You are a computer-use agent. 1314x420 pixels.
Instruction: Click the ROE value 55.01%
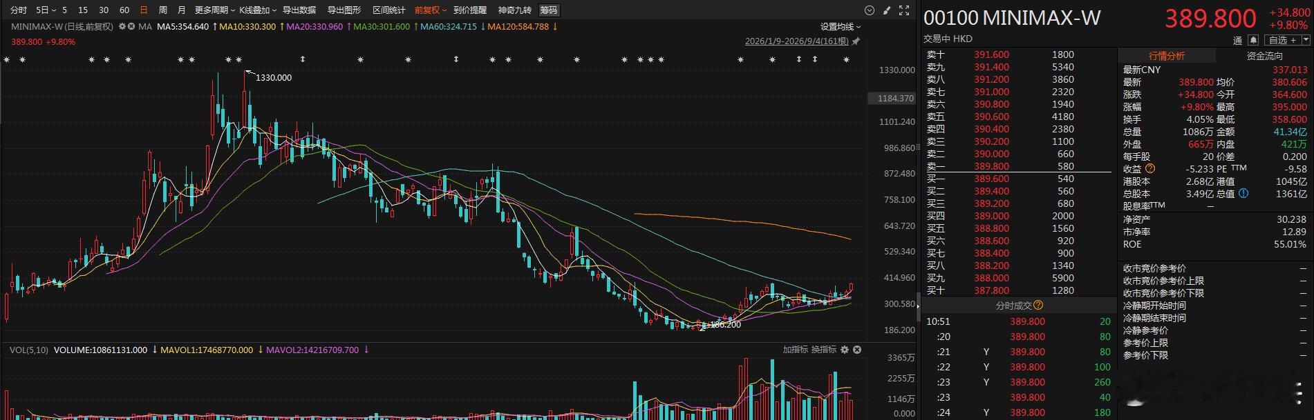click(x=1290, y=244)
